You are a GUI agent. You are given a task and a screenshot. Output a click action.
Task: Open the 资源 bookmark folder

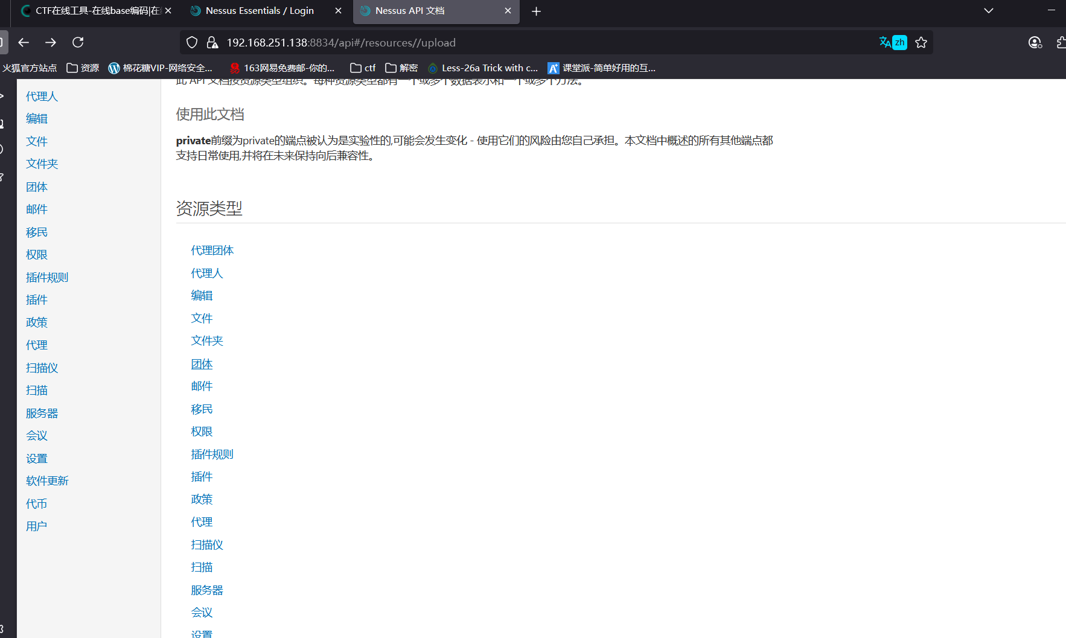(83, 68)
